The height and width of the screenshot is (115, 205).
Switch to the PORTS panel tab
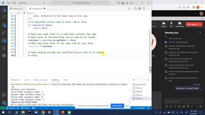pyautogui.click(x=66, y=80)
